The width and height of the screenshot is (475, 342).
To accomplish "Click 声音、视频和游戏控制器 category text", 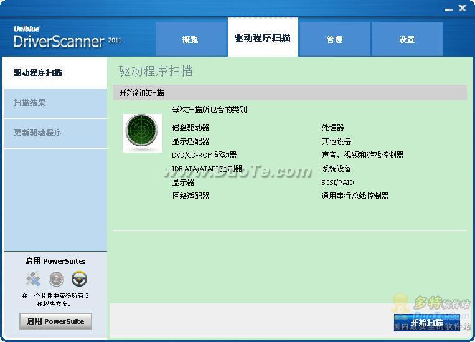I will (362, 155).
